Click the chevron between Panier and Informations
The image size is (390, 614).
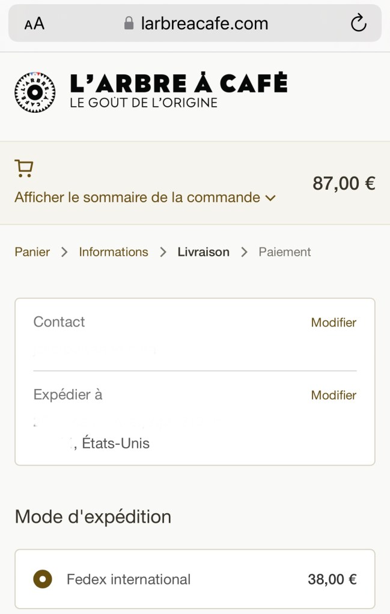(x=64, y=252)
